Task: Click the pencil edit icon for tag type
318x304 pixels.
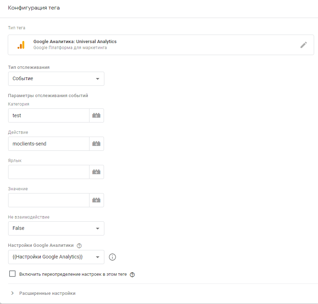Action: [303, 45]
